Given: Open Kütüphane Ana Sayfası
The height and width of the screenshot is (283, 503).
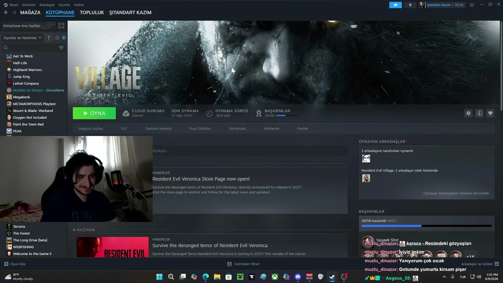Looking at the screenshot, I should [22, 26].
